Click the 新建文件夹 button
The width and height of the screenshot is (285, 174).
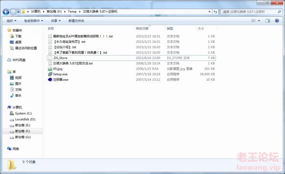pyautogui.click(x=76, y=21)
